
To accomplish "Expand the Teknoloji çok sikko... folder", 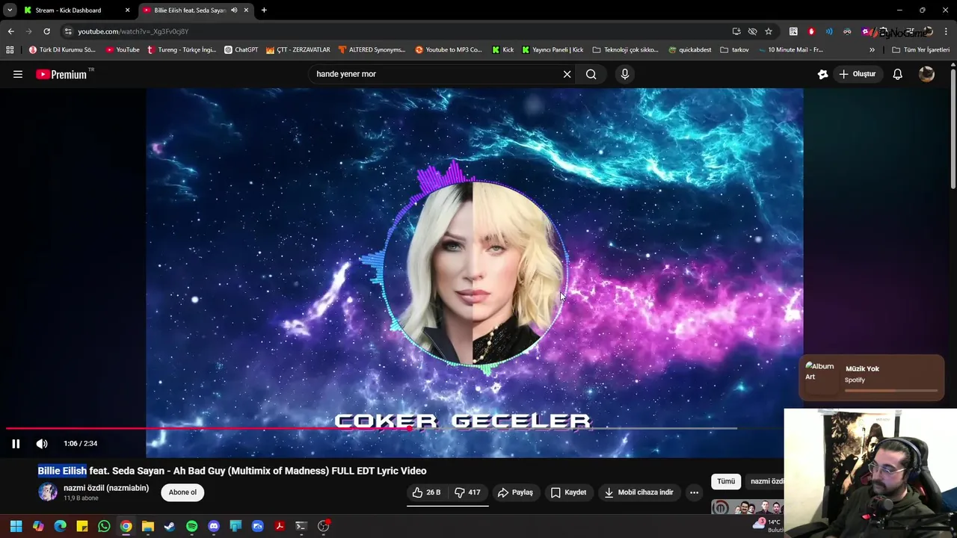I will (x=625, y=50).
